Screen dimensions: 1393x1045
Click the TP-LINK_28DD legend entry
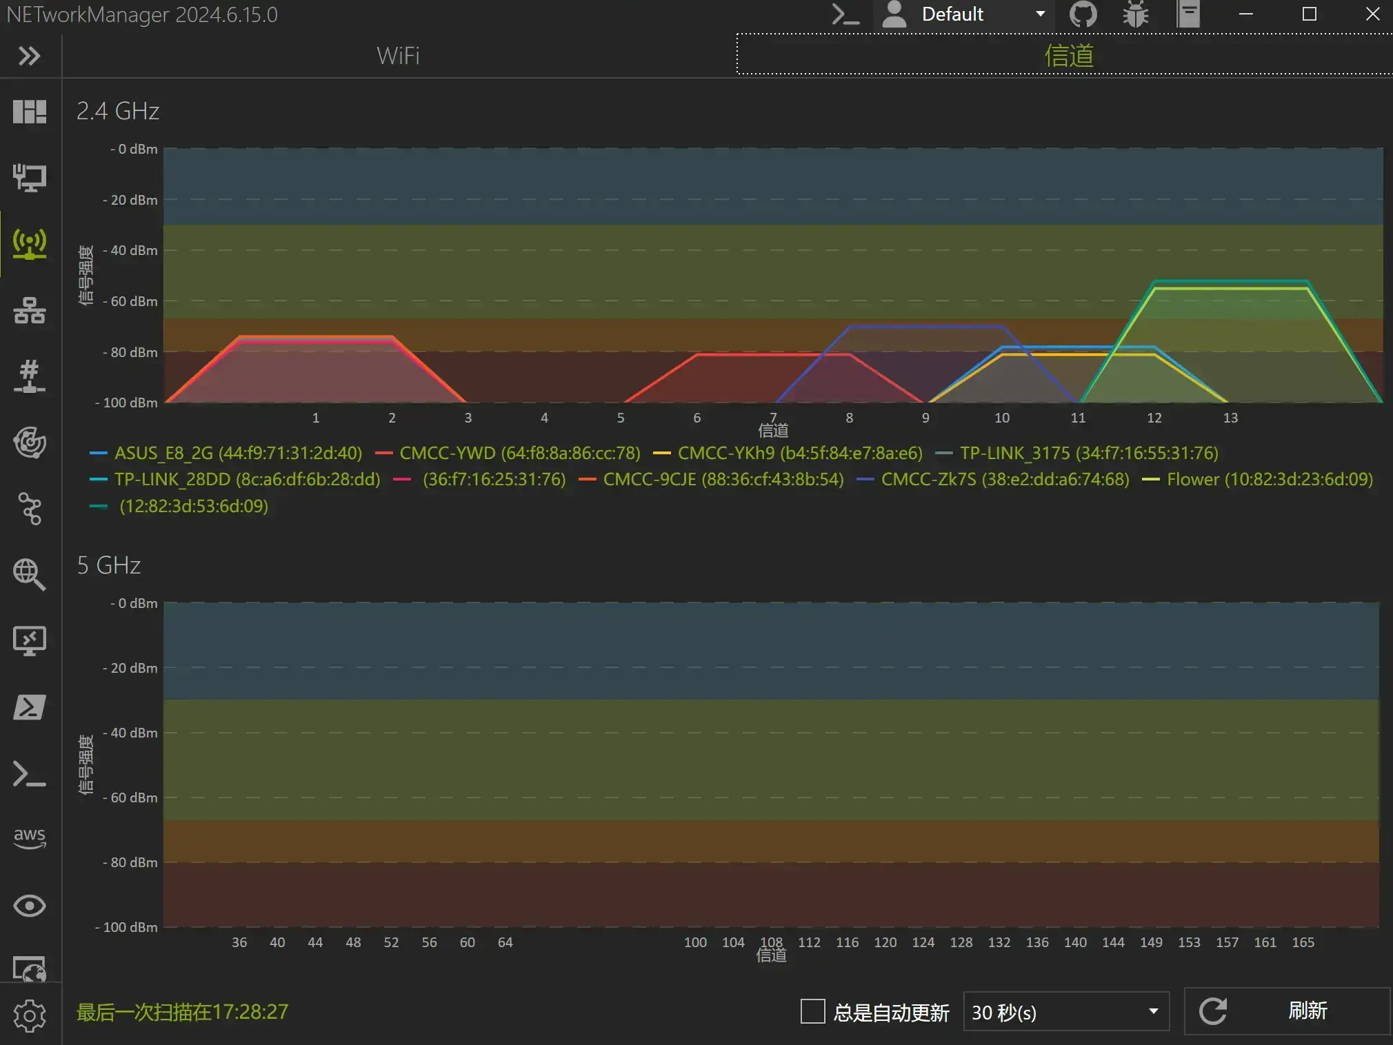click(x=234, y=479)
